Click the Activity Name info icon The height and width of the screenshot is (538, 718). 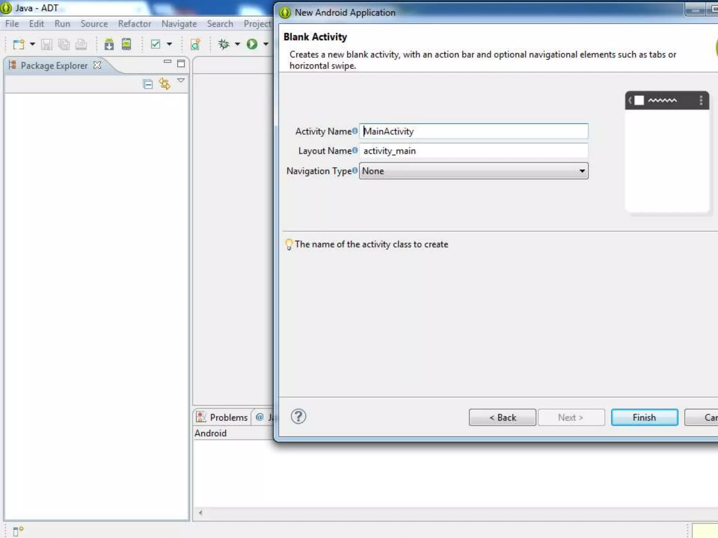355,131
